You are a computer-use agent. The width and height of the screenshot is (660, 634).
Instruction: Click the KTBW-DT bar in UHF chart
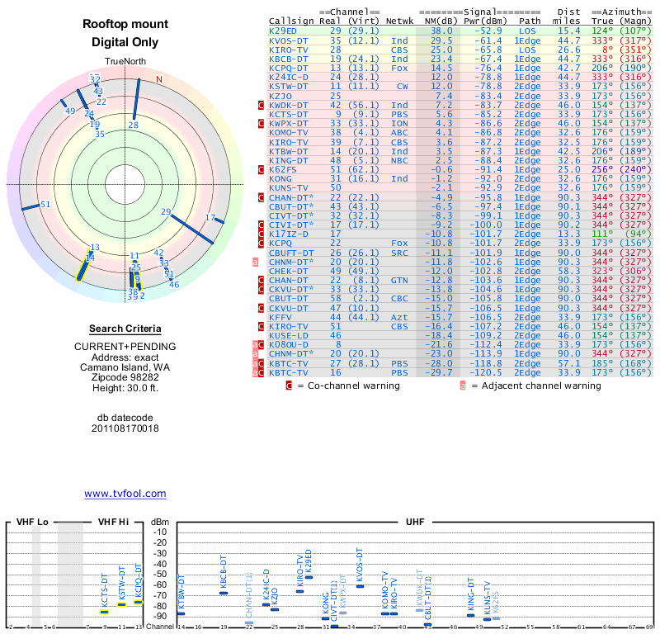click(181, 613)
